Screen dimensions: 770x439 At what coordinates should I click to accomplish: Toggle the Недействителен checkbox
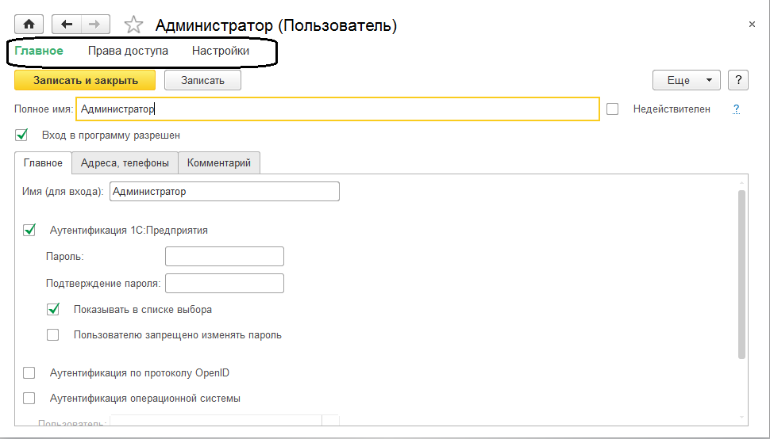click(x=613, y=109)
